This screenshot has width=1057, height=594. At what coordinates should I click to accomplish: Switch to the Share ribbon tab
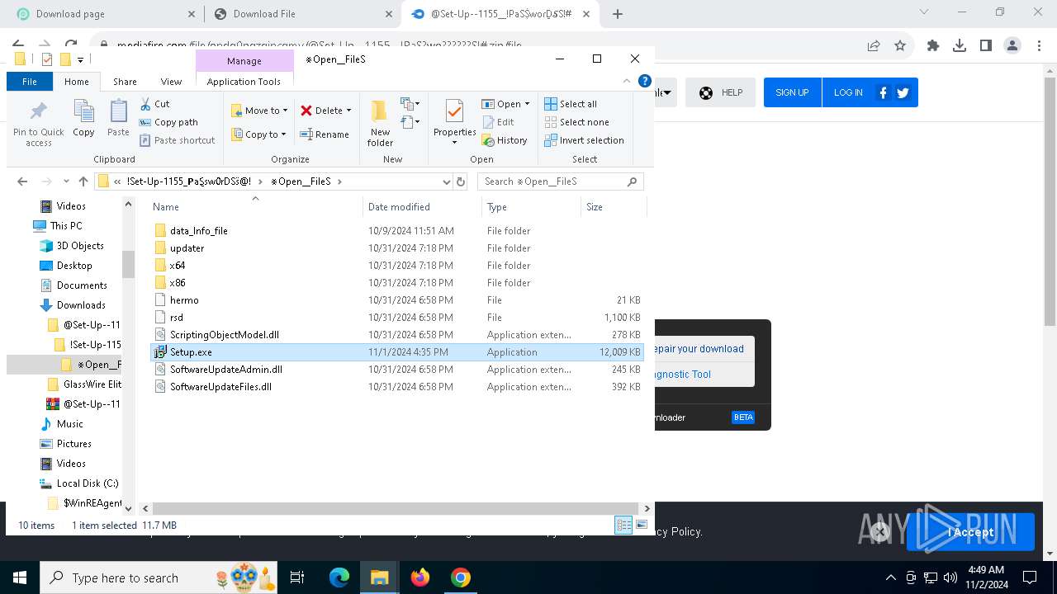[x=125, y=82]
